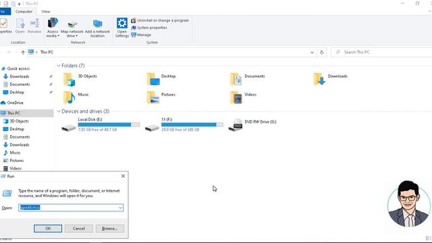Select the DVD RW Drive (G:)
Viewport: 432px width, 243px height.
click(x=252, y=124)
